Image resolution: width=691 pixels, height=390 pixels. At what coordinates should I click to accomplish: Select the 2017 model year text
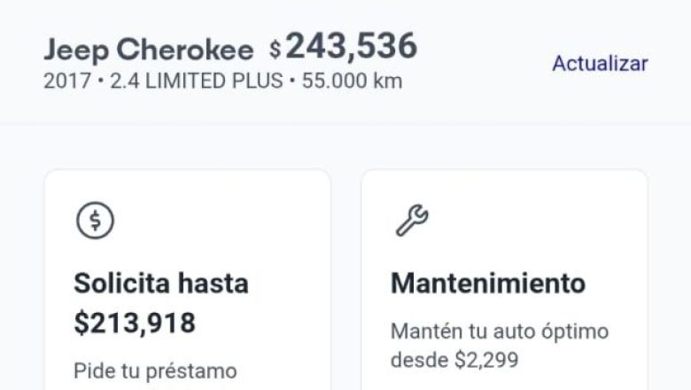click(x=67, y=81)
